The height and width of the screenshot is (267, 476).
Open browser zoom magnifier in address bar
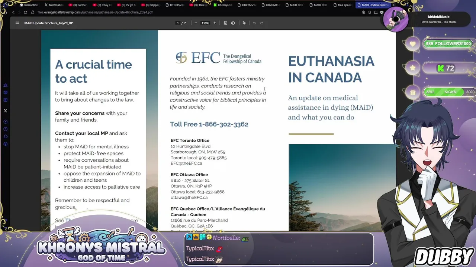click(364, 12)
